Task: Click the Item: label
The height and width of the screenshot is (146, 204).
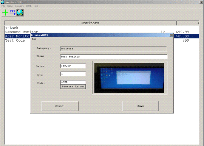Action: point(40,56)
